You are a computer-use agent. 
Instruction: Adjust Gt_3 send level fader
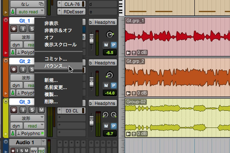(91, 120)
